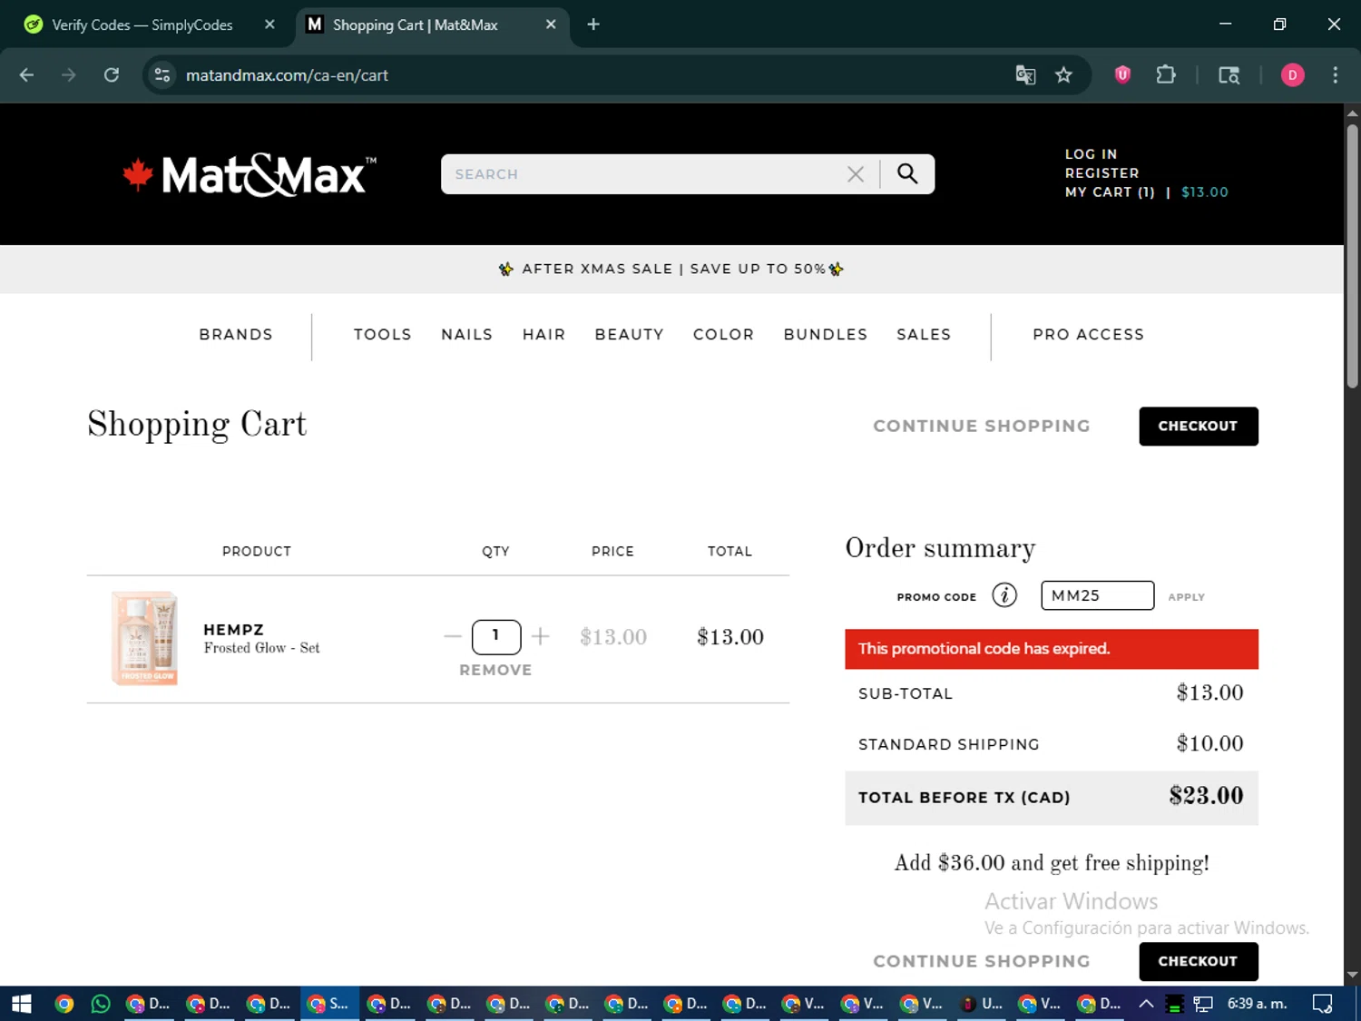Open the HAIR menu
Screen dimensions: 1361x1021
click(x=544, y=335)
